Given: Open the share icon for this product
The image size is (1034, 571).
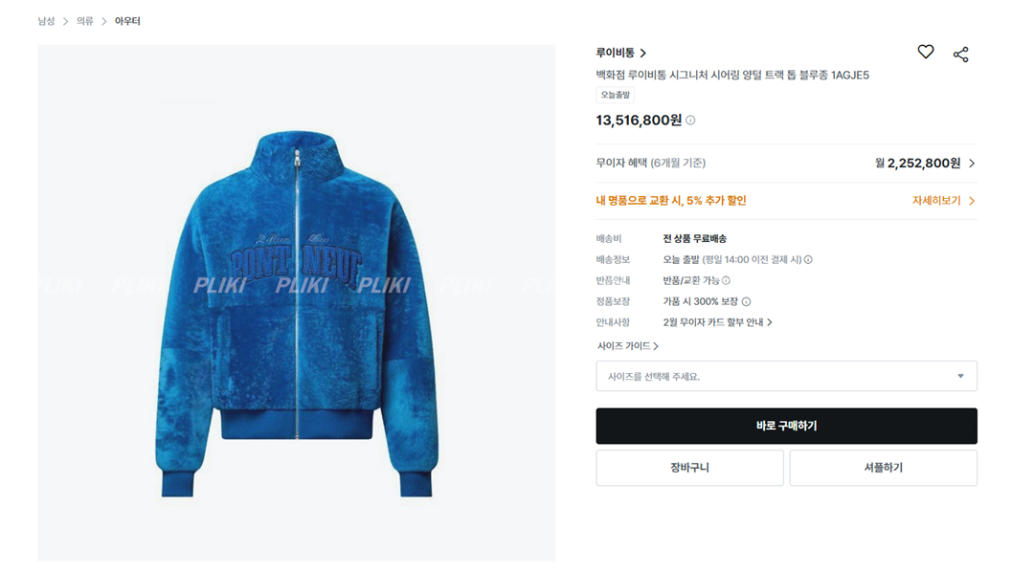Looking at the screenshot, I should (961, 55).
